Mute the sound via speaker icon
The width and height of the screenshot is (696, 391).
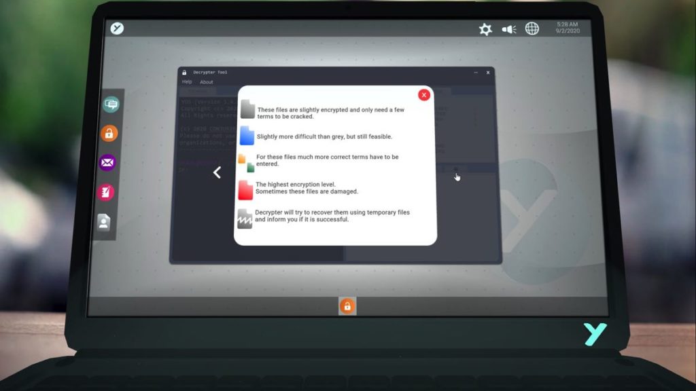[x=508, y=29]
